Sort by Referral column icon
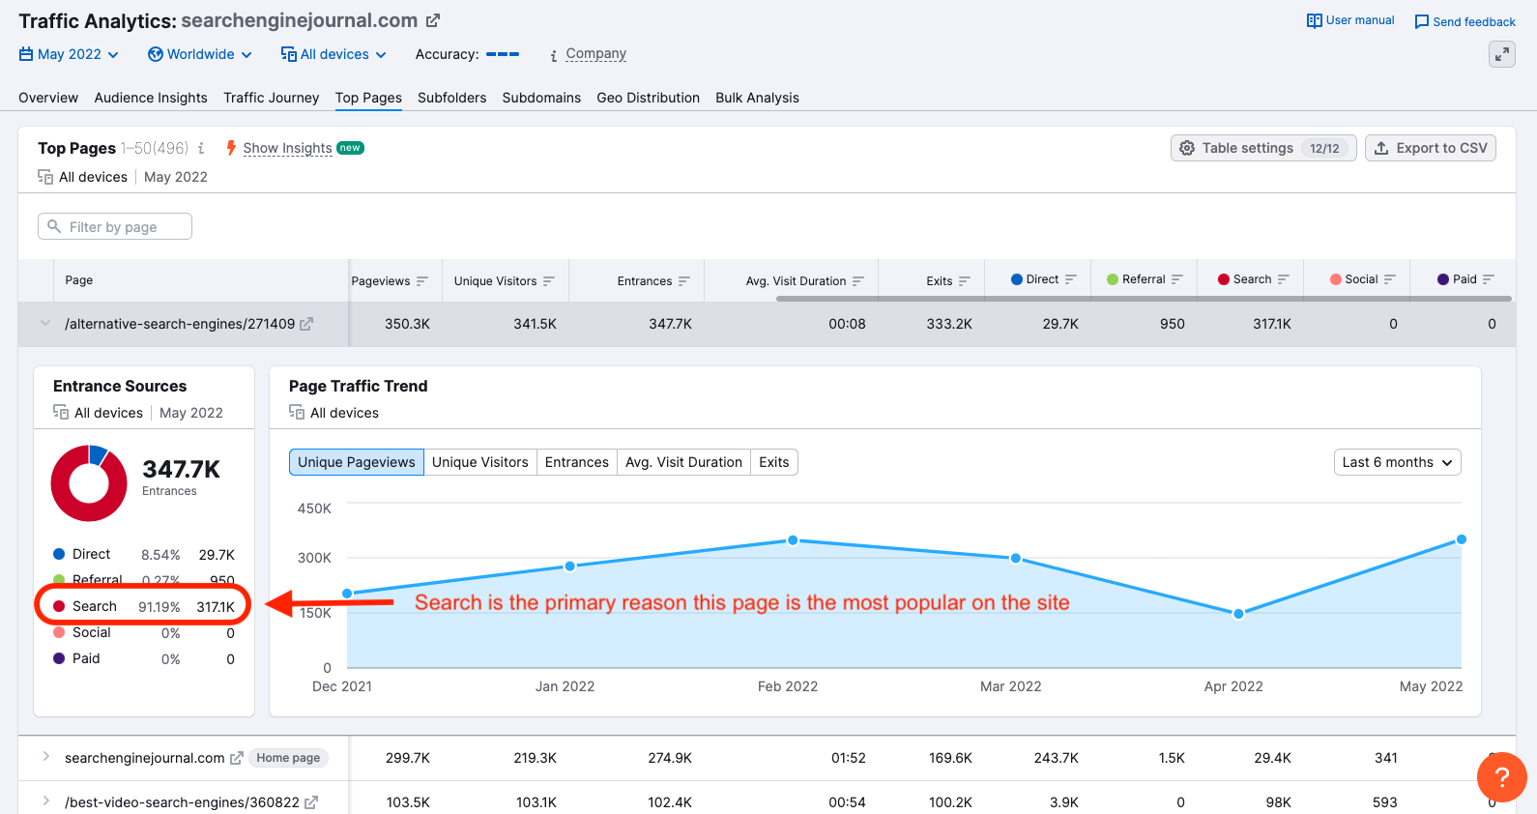Screen dimensions: 1537x814 [1176, 279]
